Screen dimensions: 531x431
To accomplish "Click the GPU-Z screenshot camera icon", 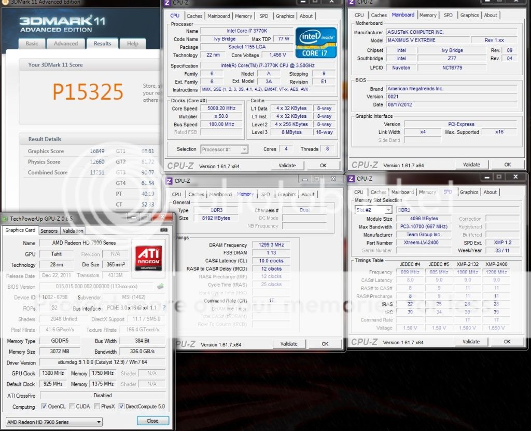I will coord(164,230).
